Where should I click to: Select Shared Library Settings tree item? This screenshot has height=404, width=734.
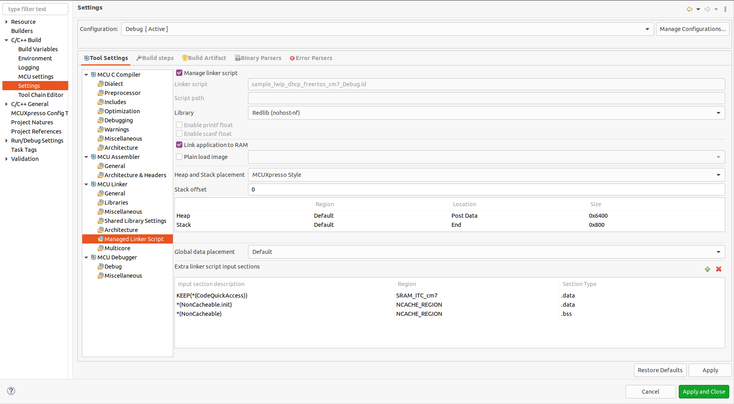(x=135, y=221)
